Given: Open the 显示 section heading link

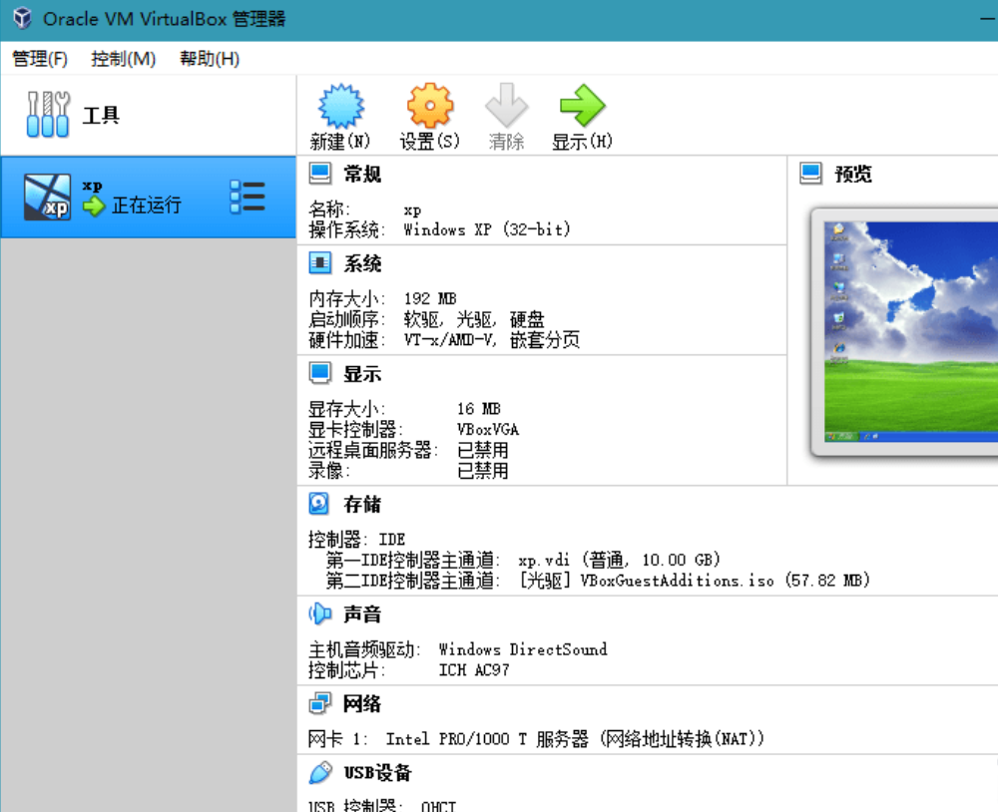Looking at the screenshot, I should pos(362,374).
